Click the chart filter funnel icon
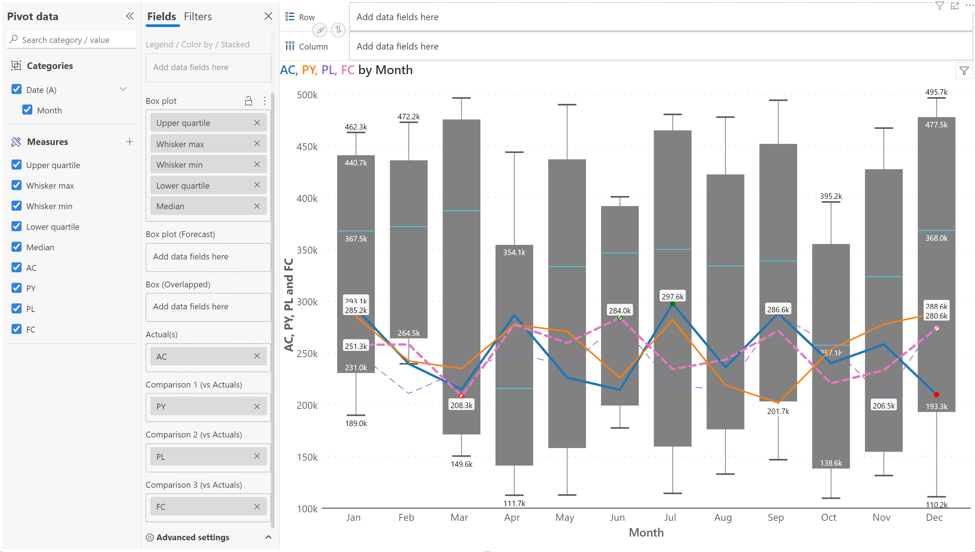The height and width of the screenshot is (552, 975). tap(964, 70)
